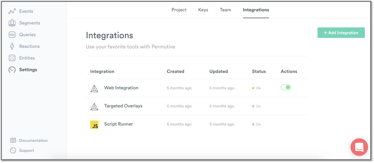Click the SQL Queries icon
This screenshot has width=374, height=163.
[x=12, y=35]
